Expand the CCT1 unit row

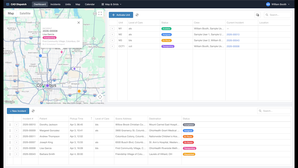[x=112, y=46]
